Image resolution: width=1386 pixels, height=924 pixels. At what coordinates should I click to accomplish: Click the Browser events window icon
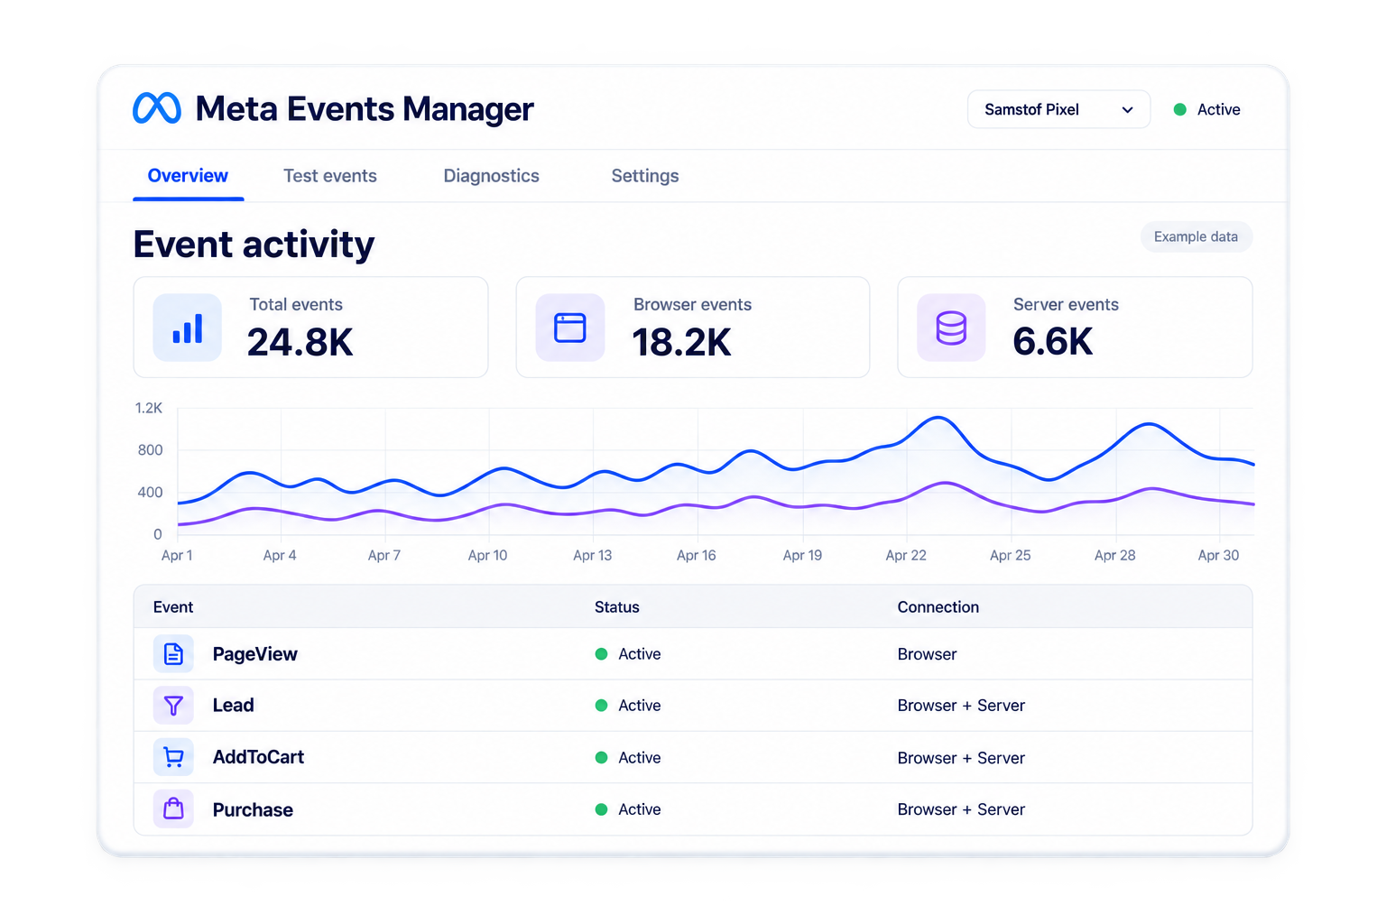pos(570,328)
